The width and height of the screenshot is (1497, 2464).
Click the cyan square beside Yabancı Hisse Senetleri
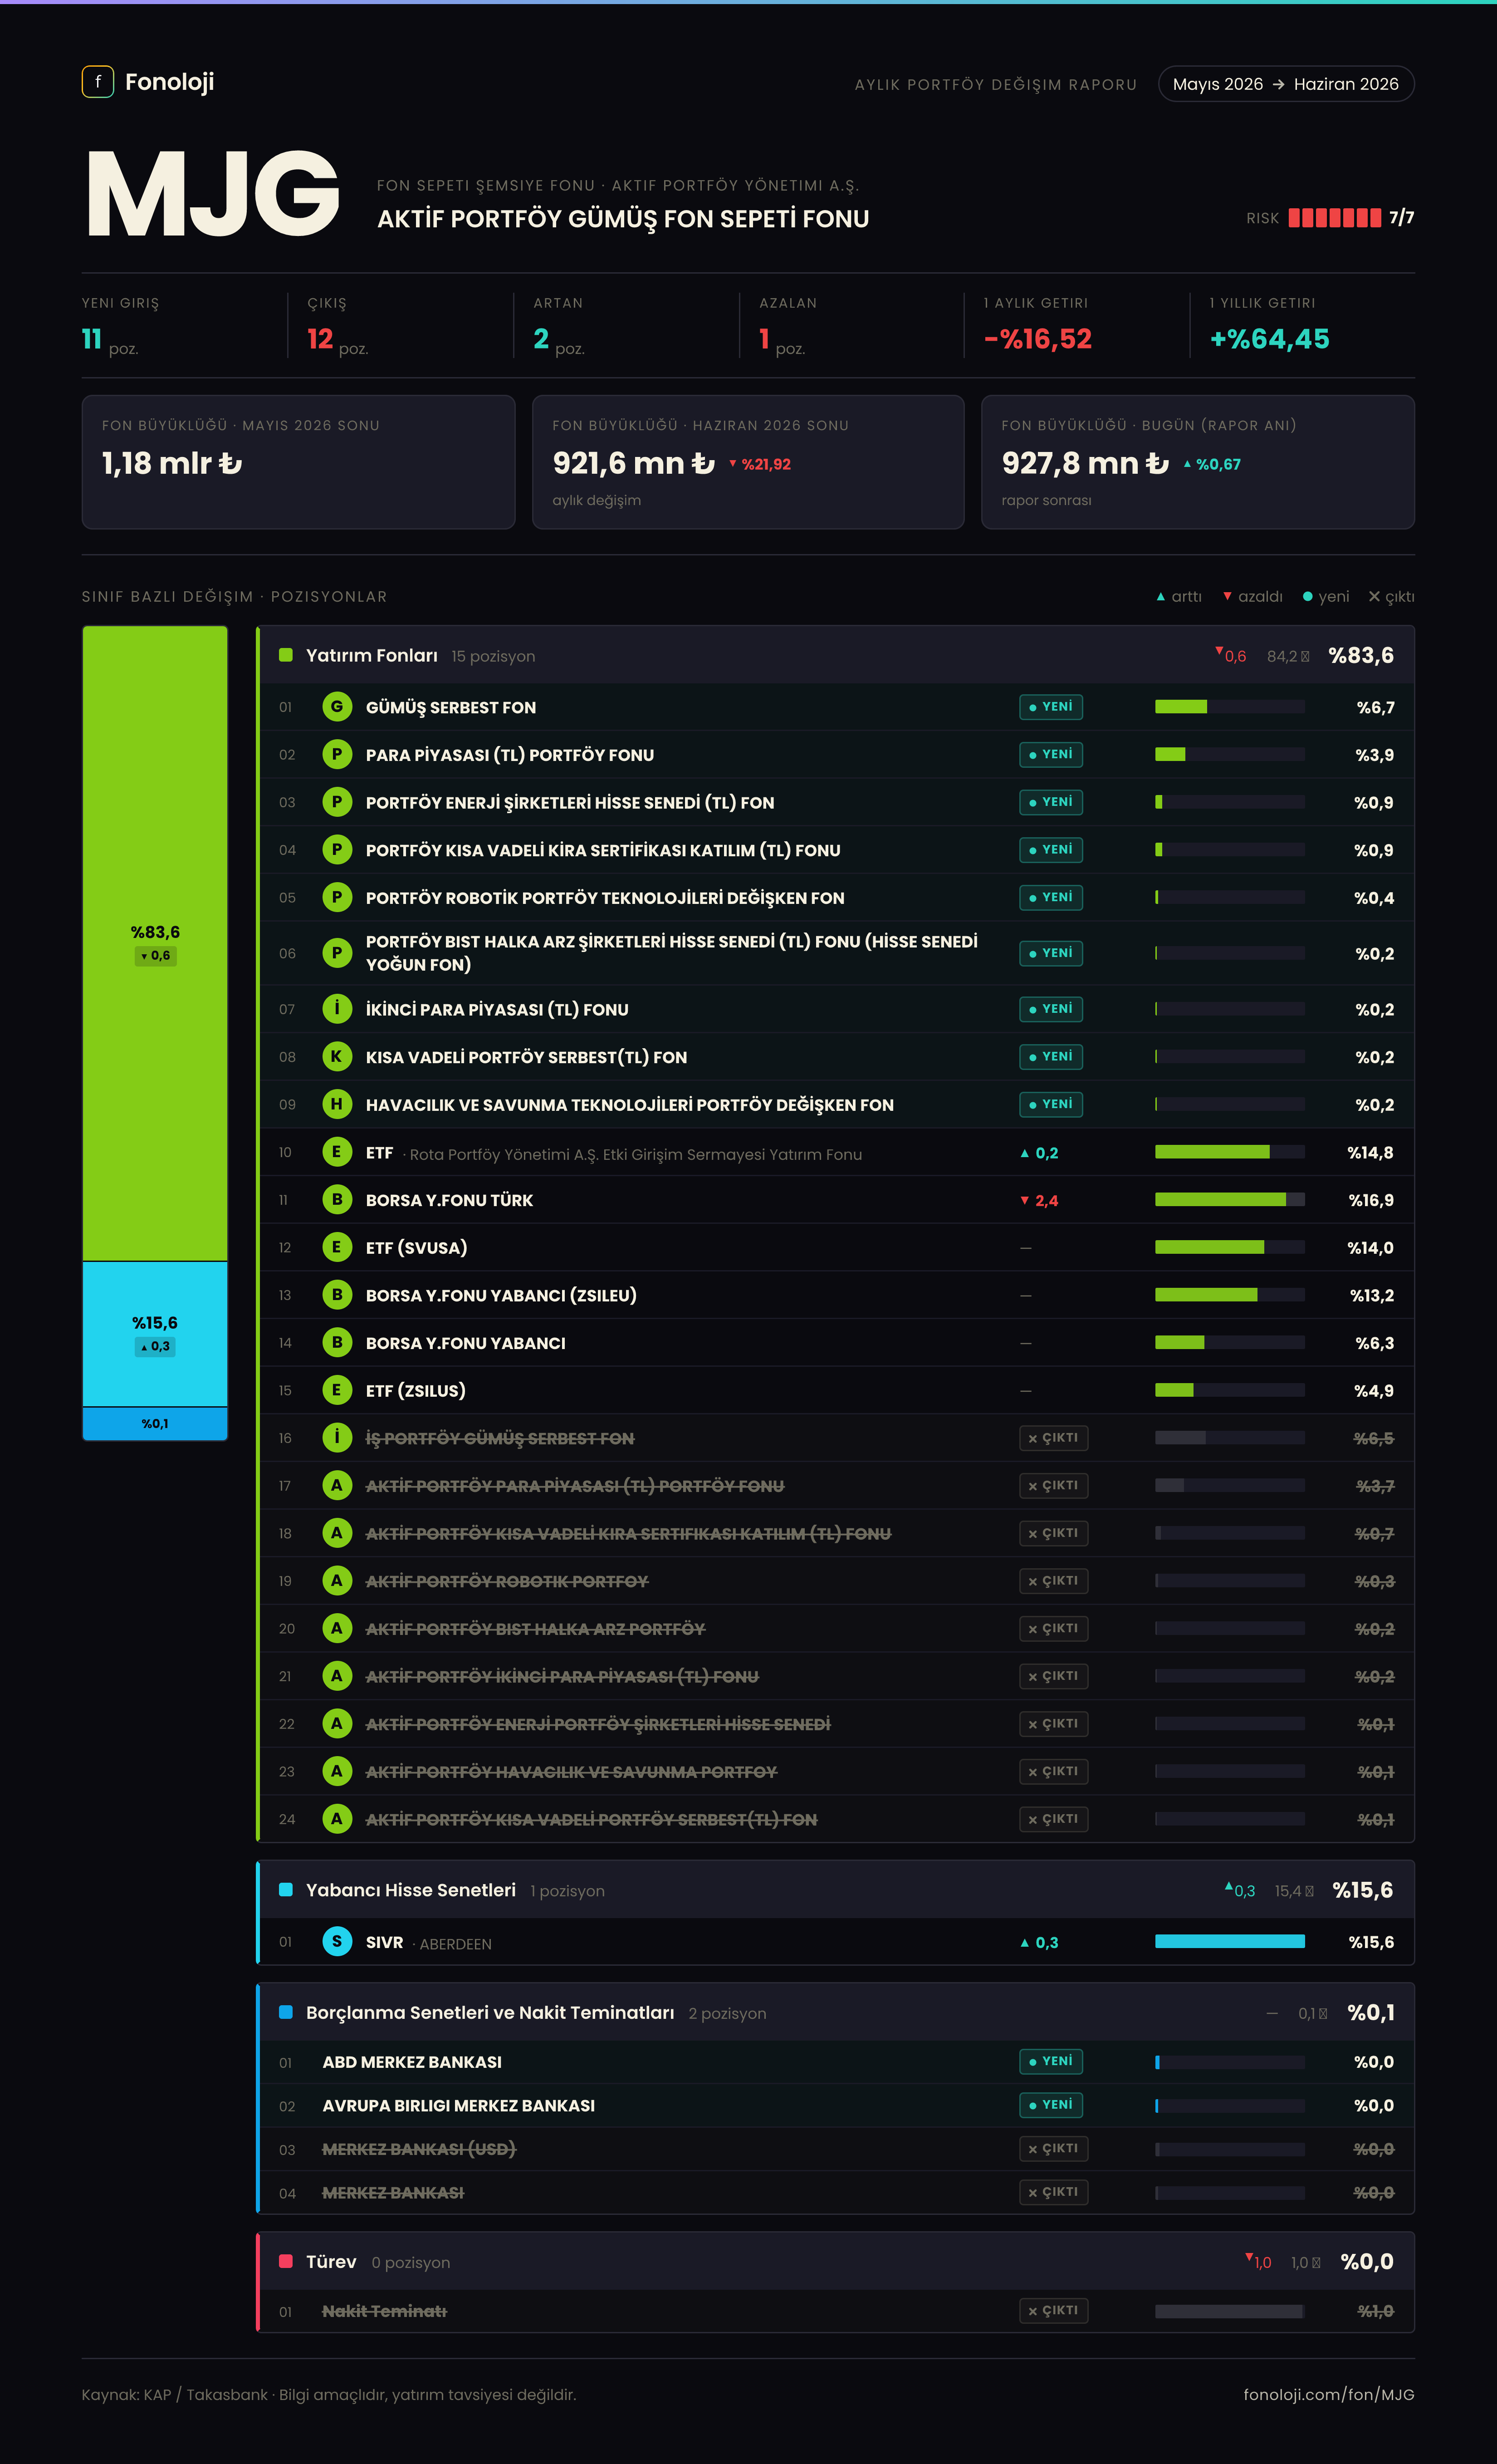(x=286, y=1889)
